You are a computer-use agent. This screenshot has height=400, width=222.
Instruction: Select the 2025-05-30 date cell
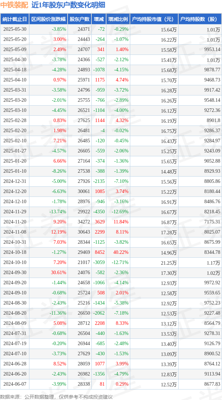pos(15,29)
